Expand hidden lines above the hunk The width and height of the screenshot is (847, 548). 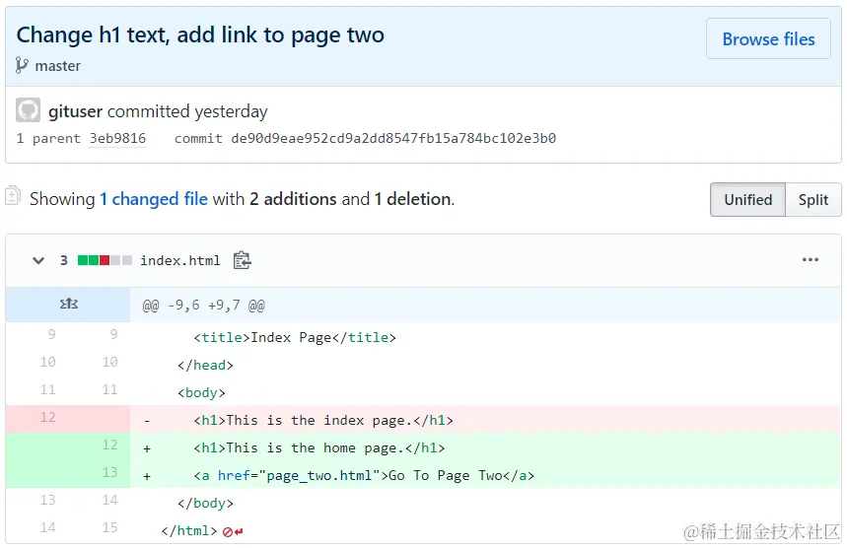pyautogui.click(x=68, y=305)
